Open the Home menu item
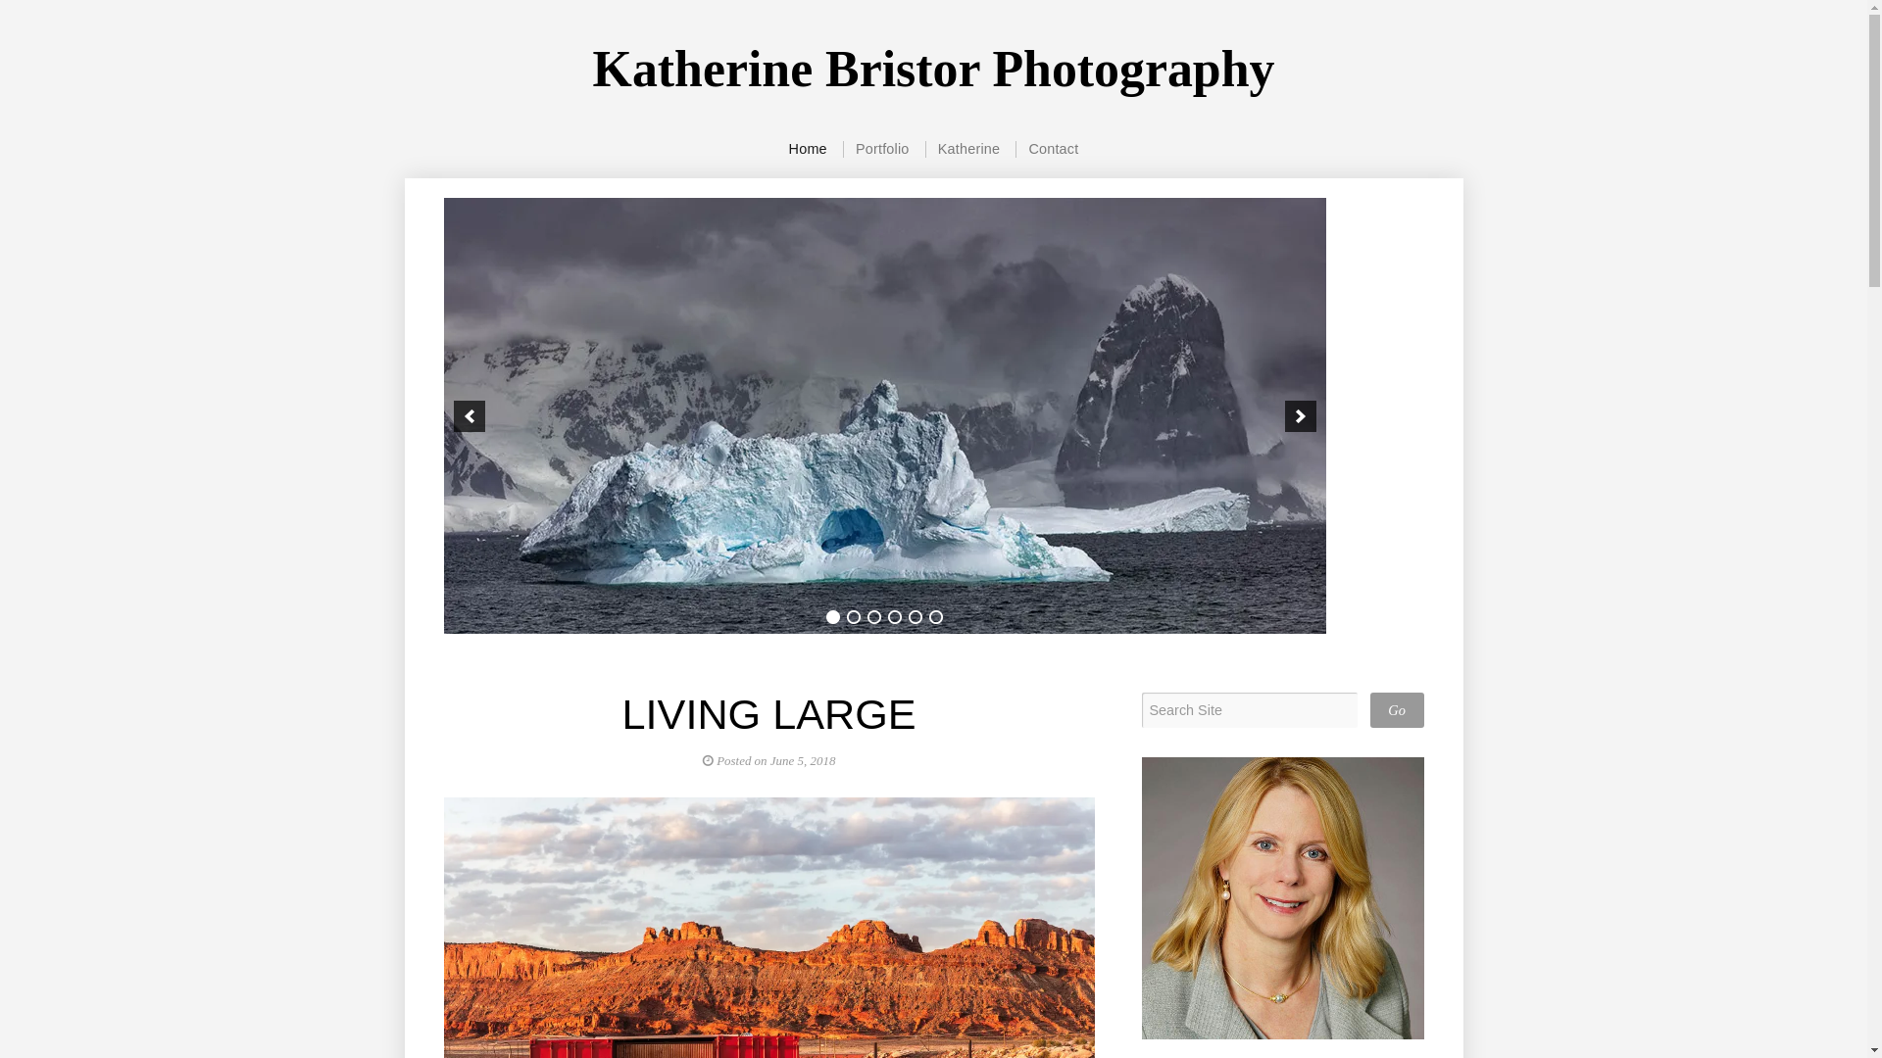The image size is (1882, 1058). coord(808,149)
